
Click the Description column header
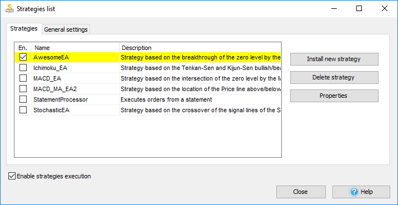[x=200, y=48]
